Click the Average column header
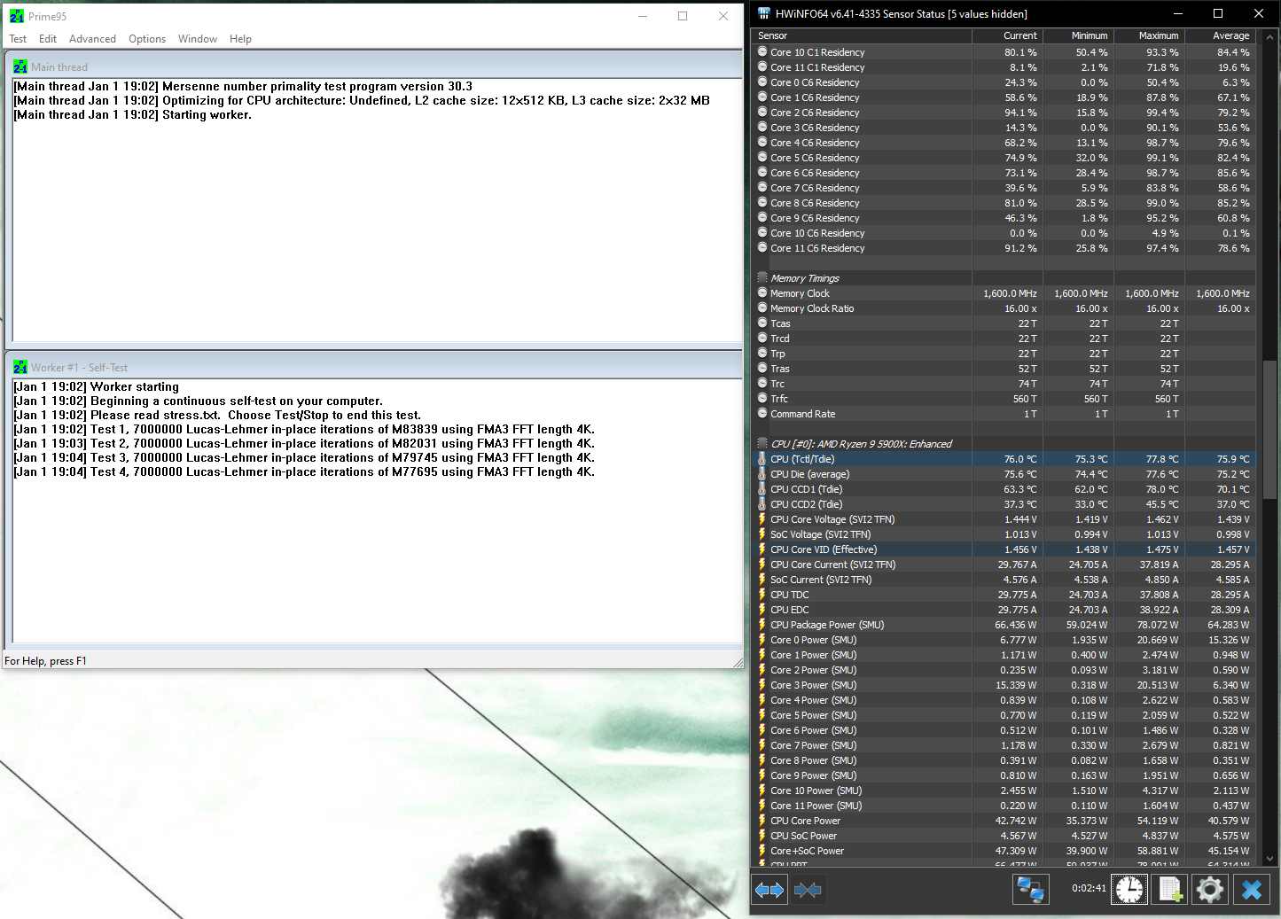Screen dimensions: 1281x919 tap(1220, 35)
